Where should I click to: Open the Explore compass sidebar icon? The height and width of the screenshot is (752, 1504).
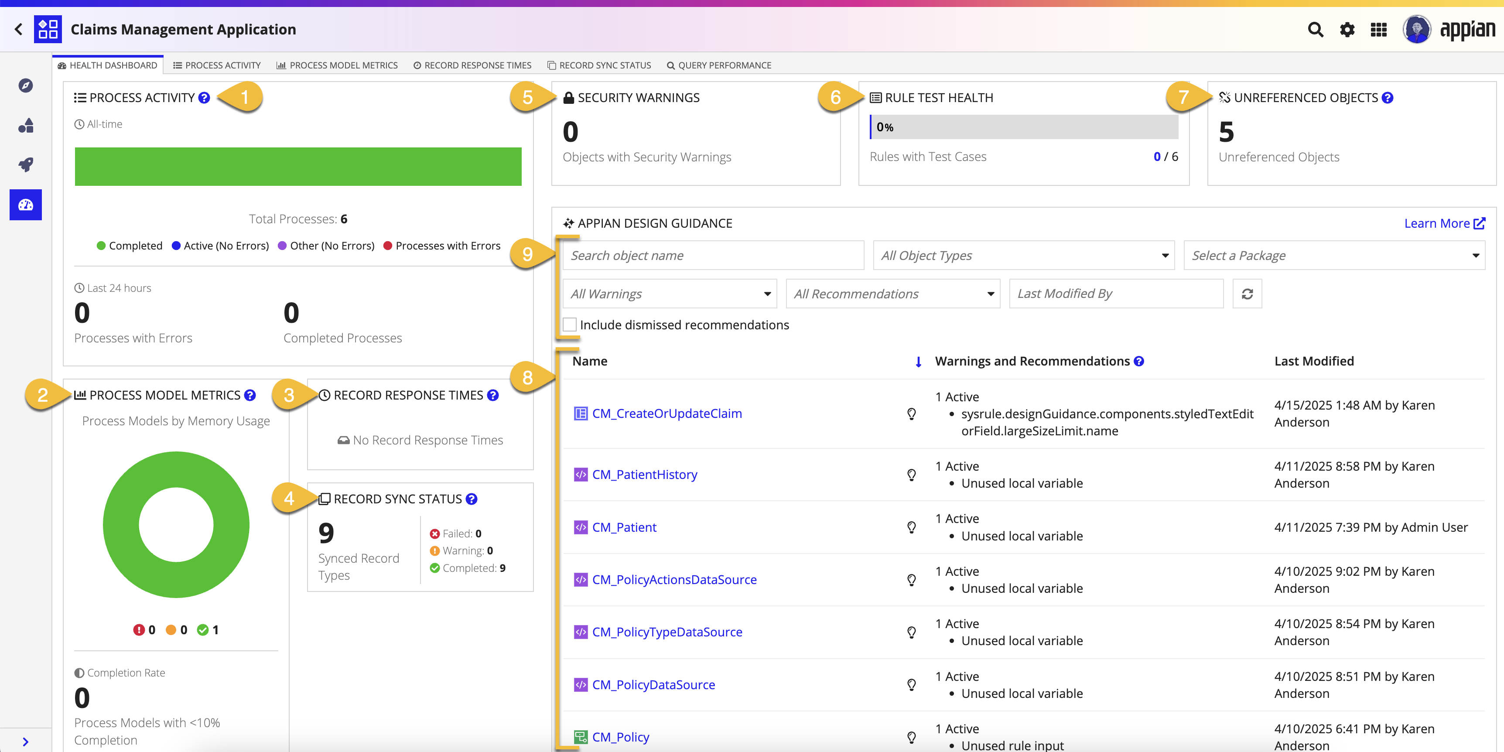click(x=26, y=86)
